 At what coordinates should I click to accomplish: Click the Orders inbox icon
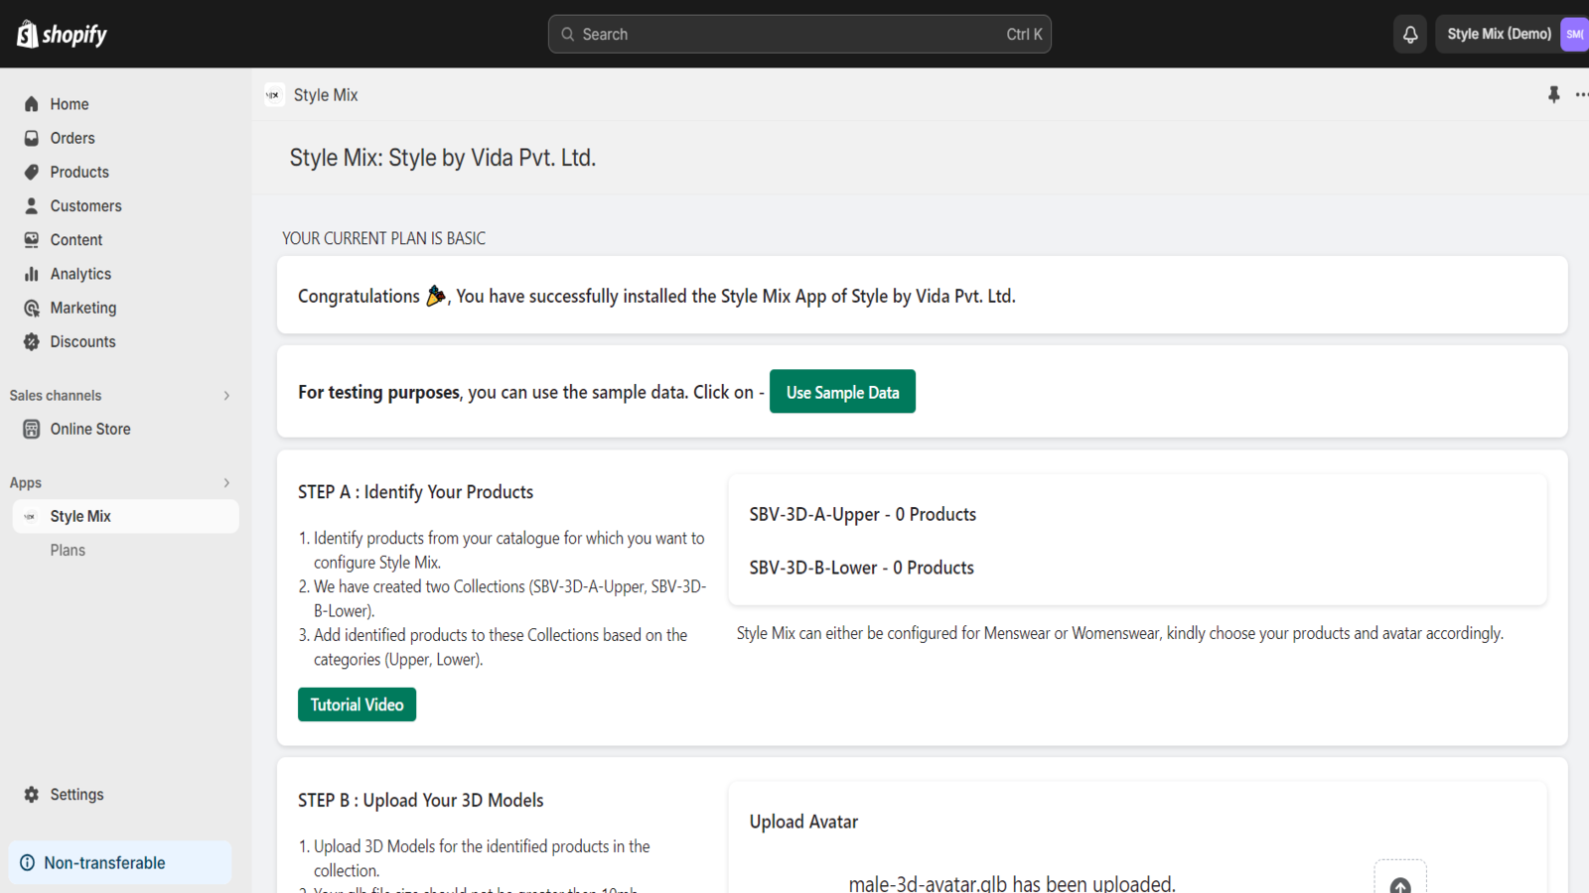[32, 138]
